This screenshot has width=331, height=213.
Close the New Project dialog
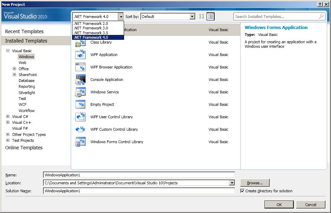326,4
